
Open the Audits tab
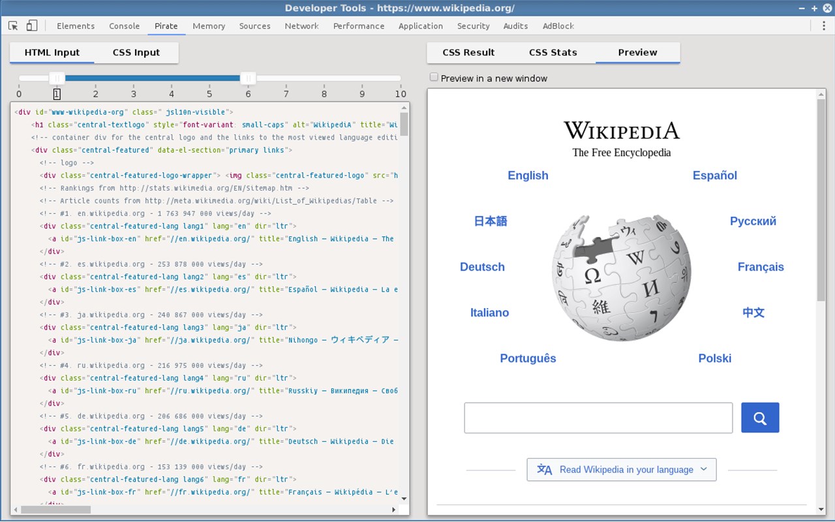pyautogui.click(x=516, y=26)
